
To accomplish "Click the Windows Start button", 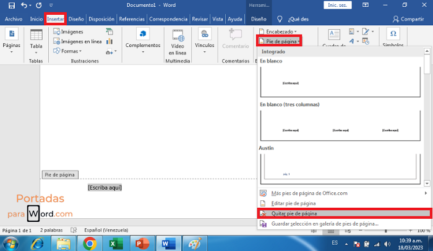I will pos(11,244).
